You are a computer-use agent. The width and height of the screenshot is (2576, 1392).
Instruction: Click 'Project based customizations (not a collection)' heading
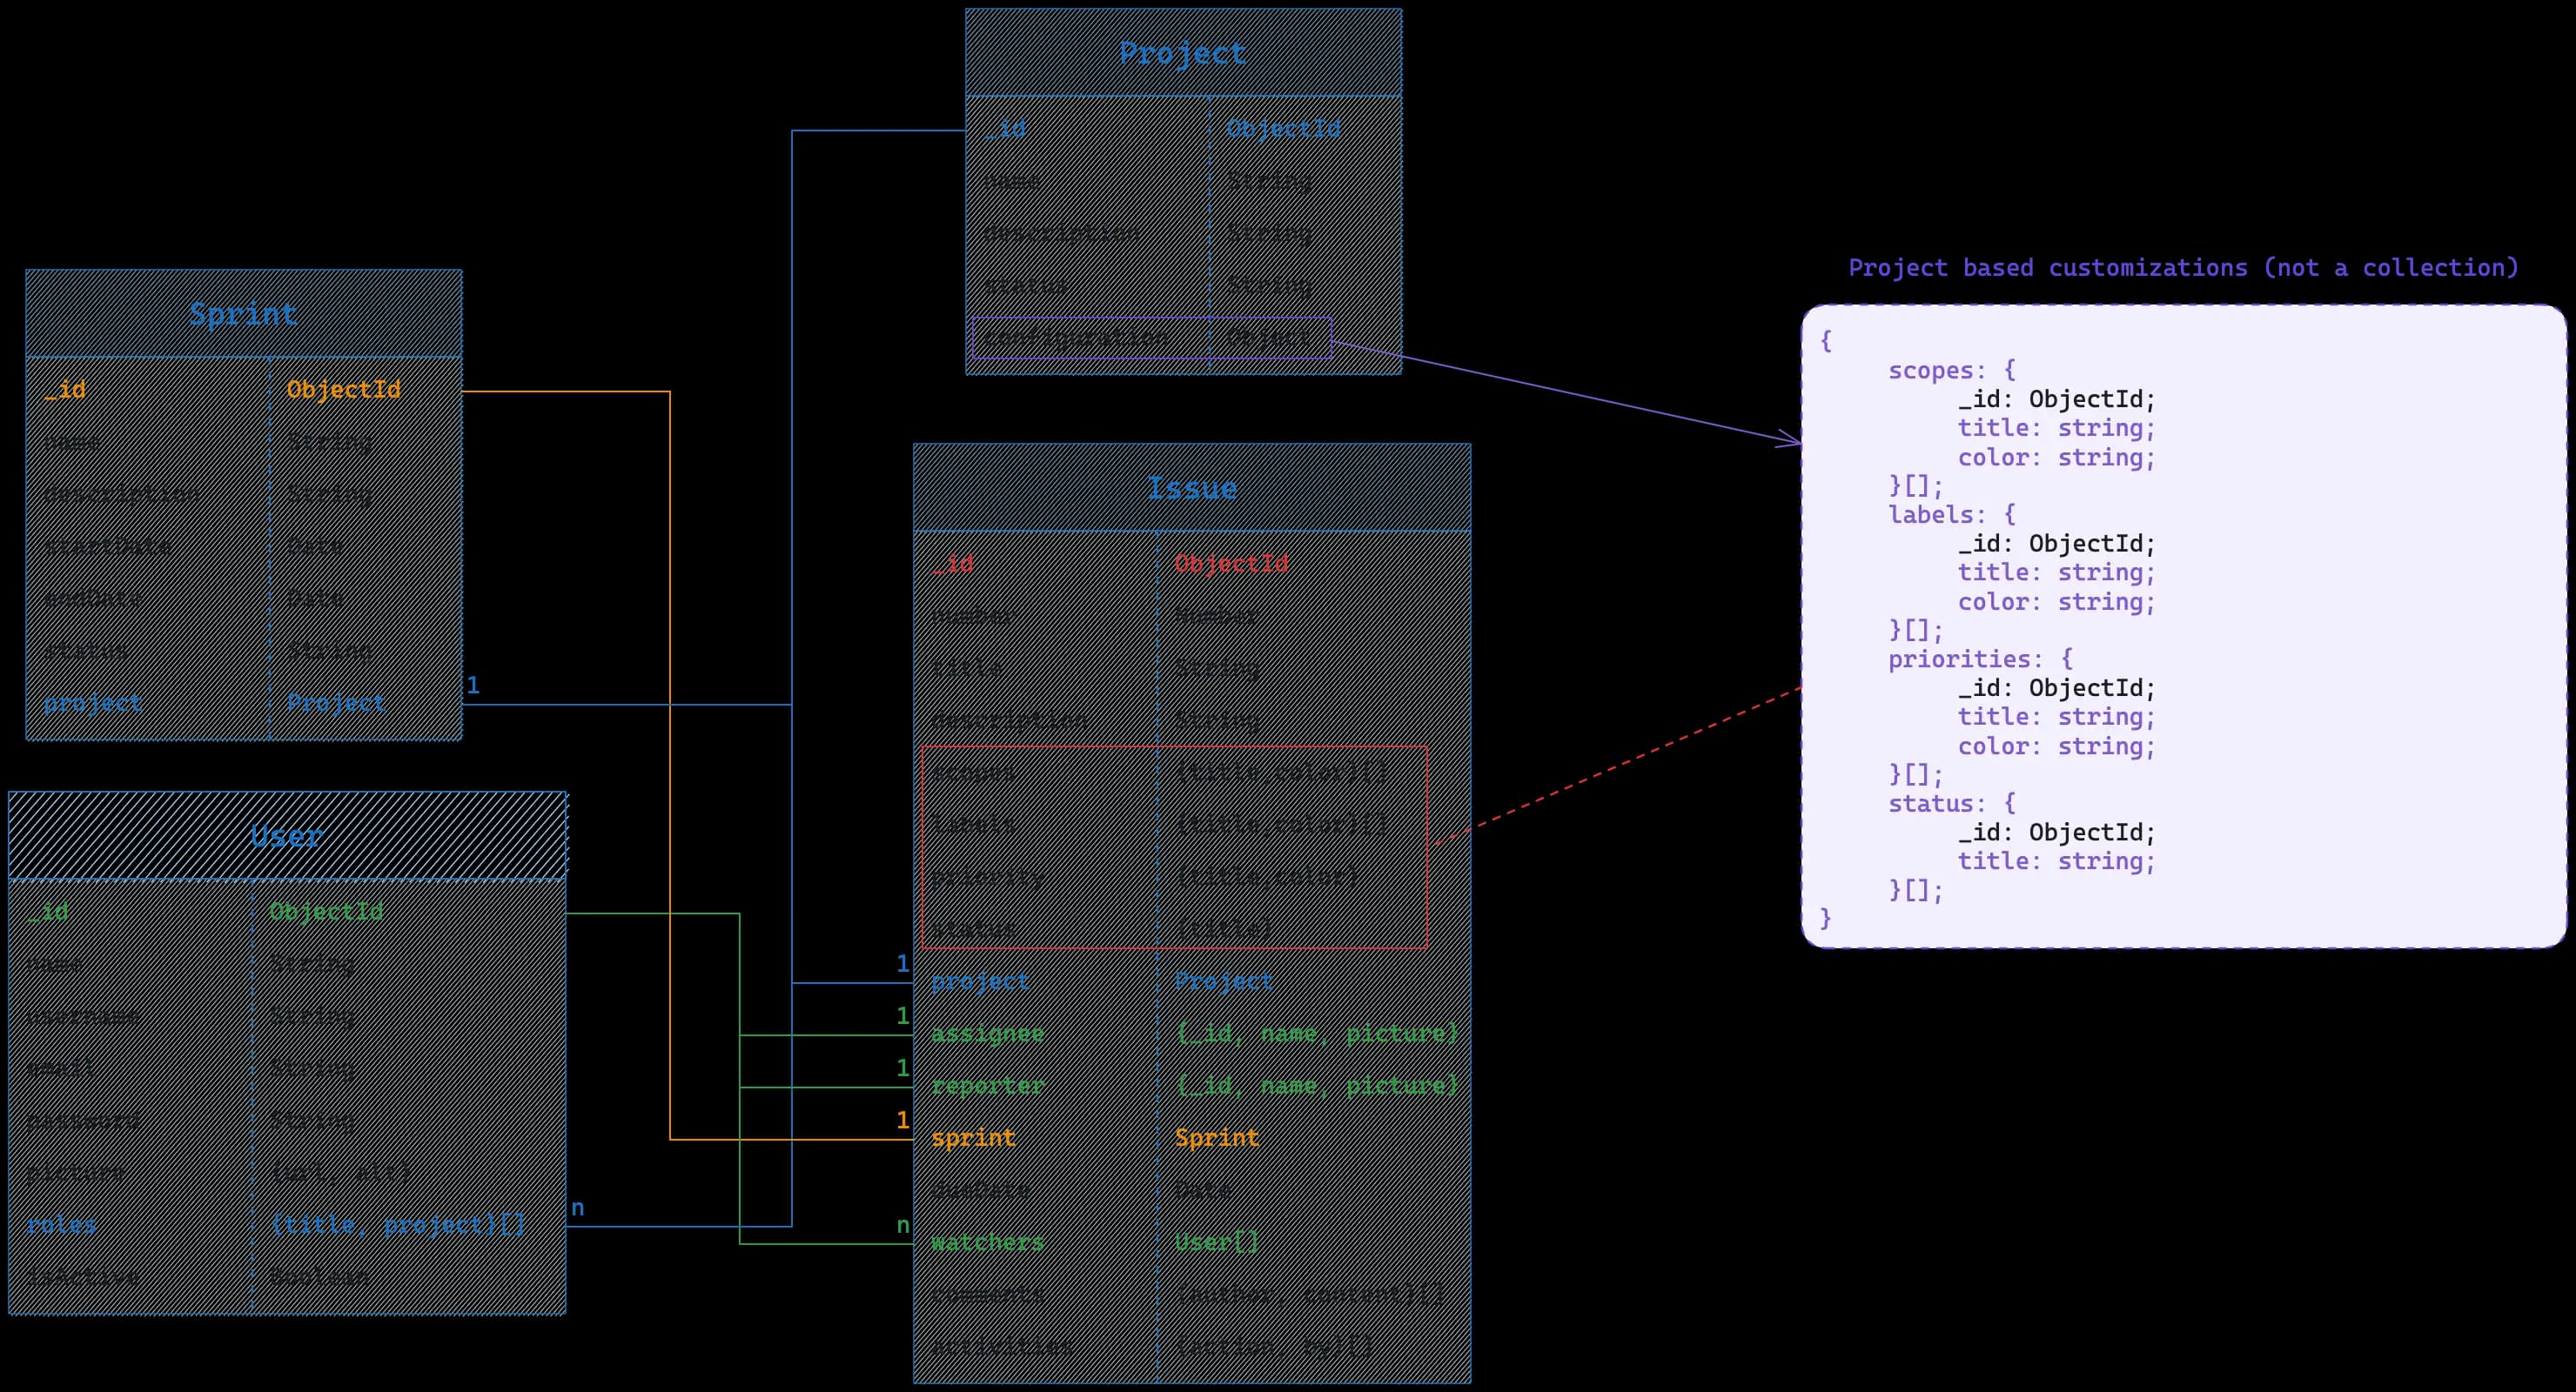point(2183,268)
